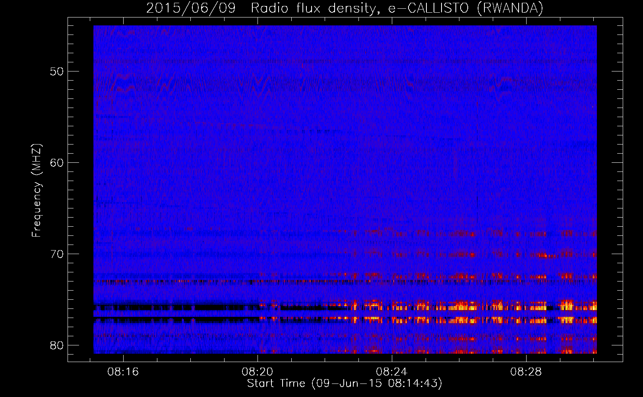The height and width of the screenshot is (397, 643).
Task: Click the 70 frequency tick label
Action: (57, 254)
